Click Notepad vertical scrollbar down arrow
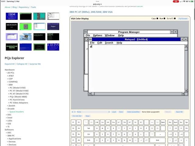Viewport: 195px width, 146px height. (186, 91)
